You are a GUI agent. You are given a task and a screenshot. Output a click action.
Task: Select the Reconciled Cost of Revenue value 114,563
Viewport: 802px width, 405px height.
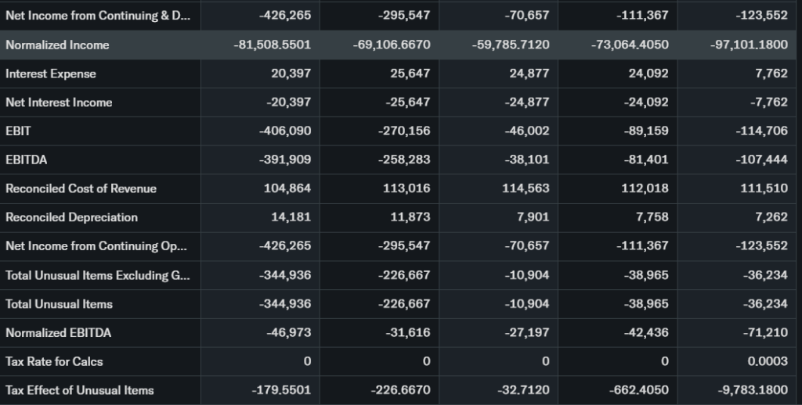pos(526,188)
